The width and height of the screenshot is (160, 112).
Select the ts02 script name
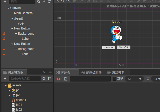[x=19, y=110]
